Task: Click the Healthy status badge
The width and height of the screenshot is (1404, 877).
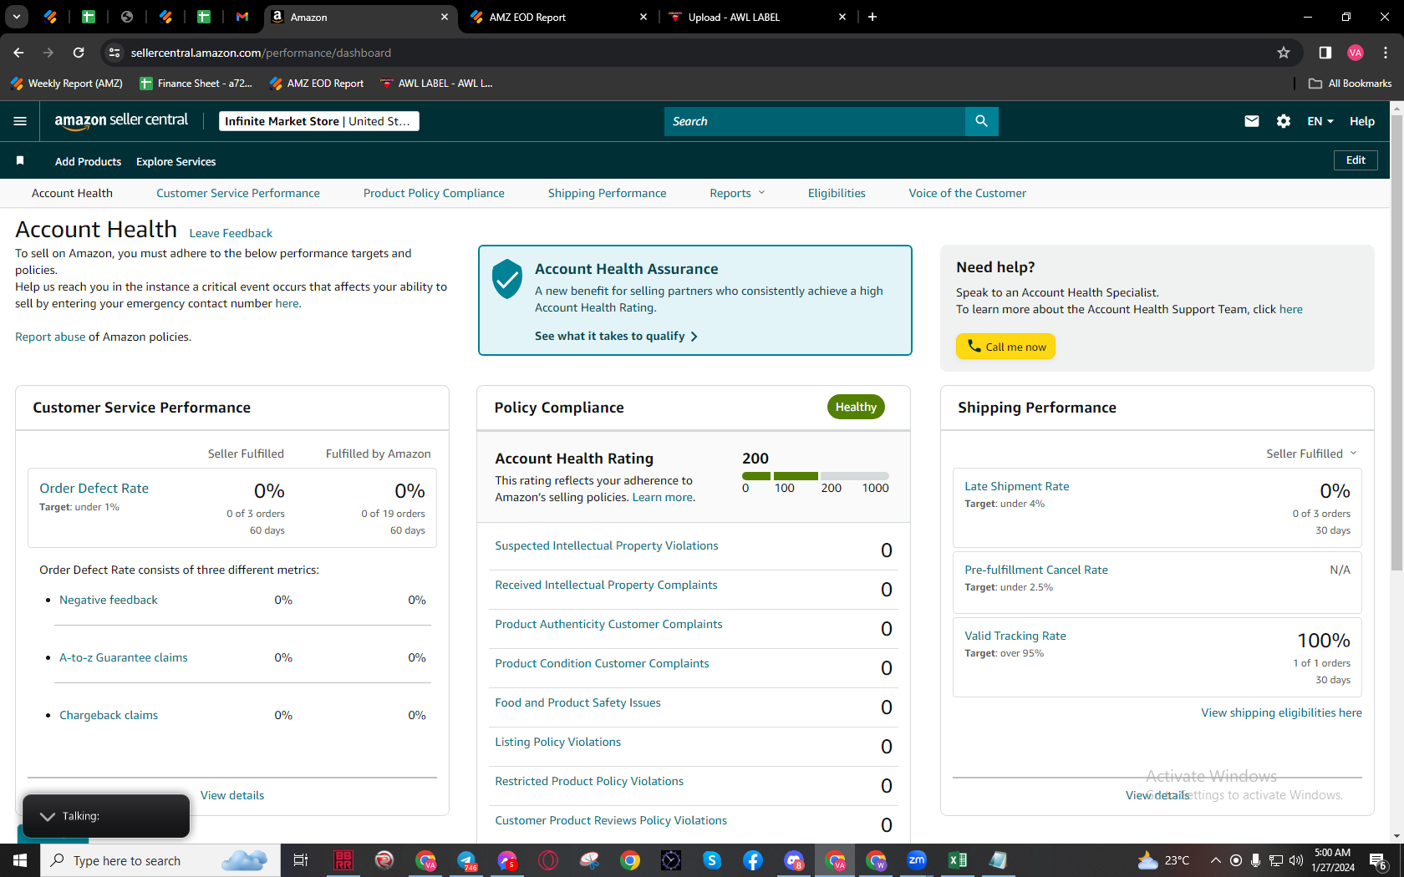Action: (856, 407)
